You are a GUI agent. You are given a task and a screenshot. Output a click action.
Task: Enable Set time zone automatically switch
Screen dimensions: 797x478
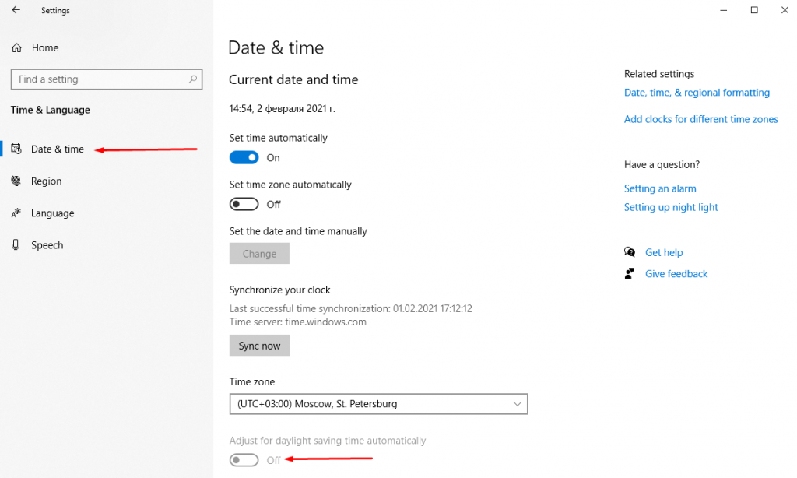click(x=244, y=204)
